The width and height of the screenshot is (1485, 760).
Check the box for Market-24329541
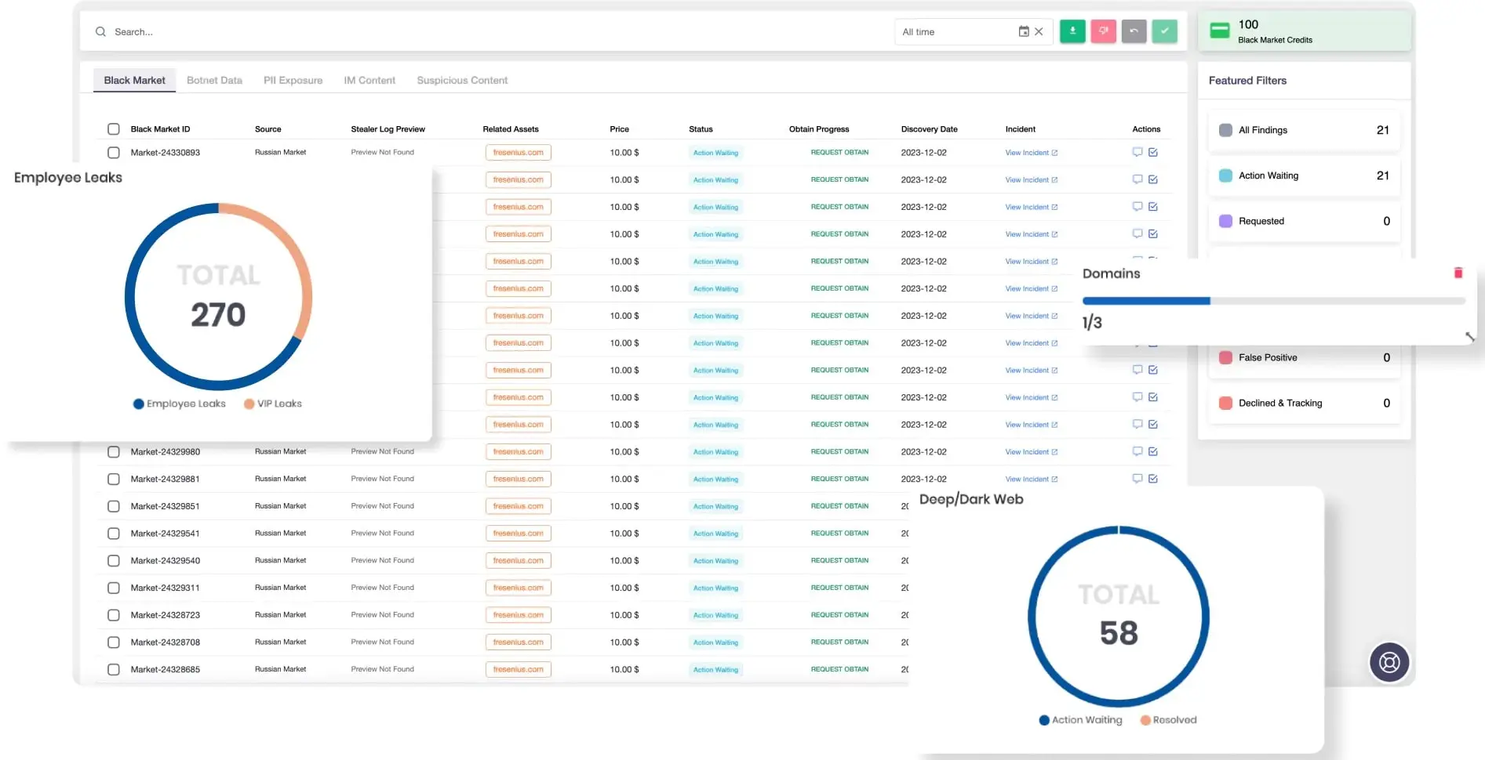[x=114, y=534]
